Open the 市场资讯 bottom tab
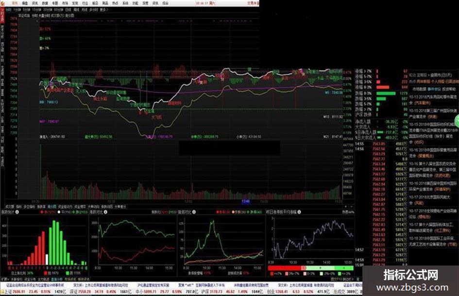The image size is (459, 296). coord(70,279)
